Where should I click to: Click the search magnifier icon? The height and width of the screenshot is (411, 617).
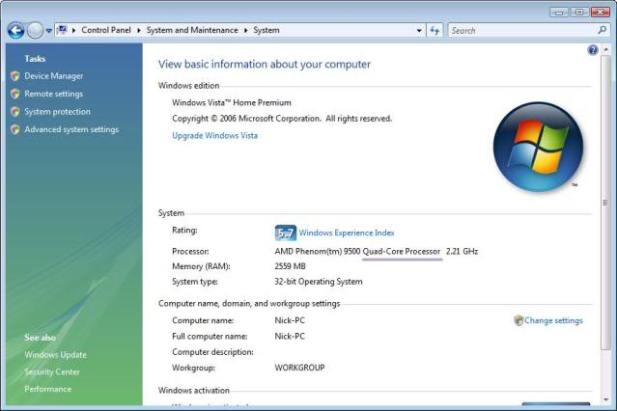603,30
